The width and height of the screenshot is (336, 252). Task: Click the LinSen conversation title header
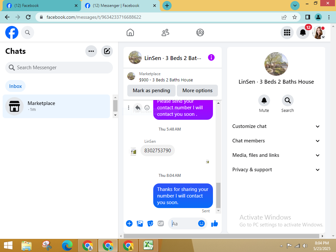173,58
